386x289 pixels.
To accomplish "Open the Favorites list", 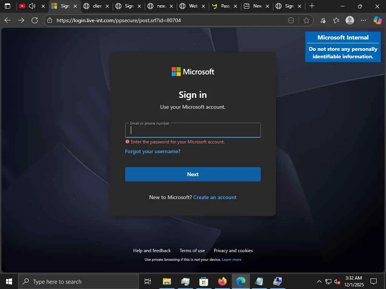I will click(336, 20).
